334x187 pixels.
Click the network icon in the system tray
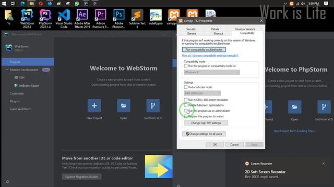click(x=297, y=4)
